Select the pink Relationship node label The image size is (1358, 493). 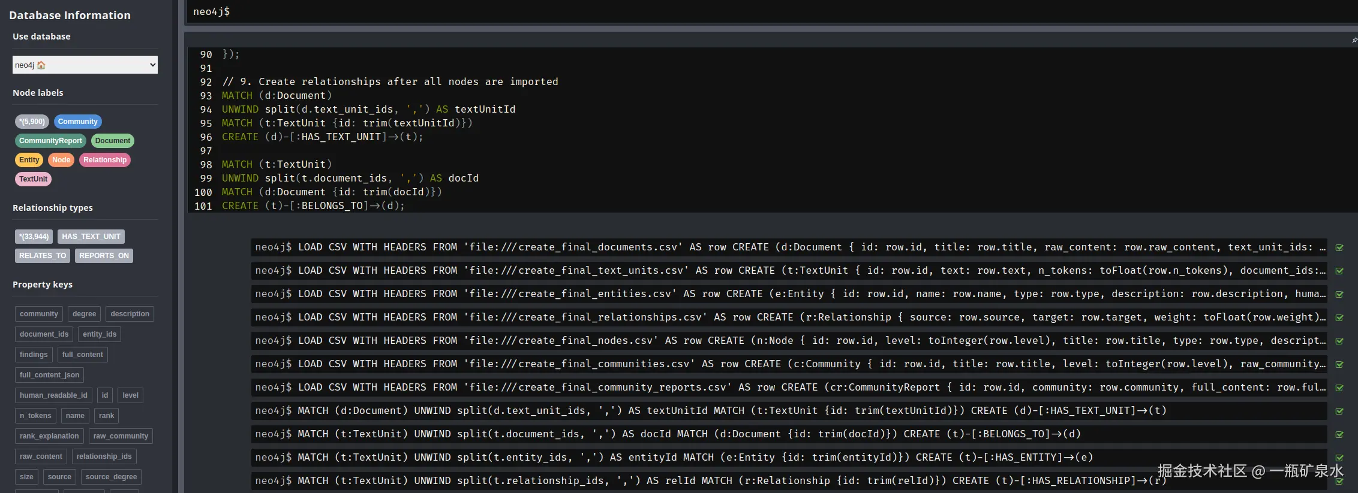coord(105,160)
